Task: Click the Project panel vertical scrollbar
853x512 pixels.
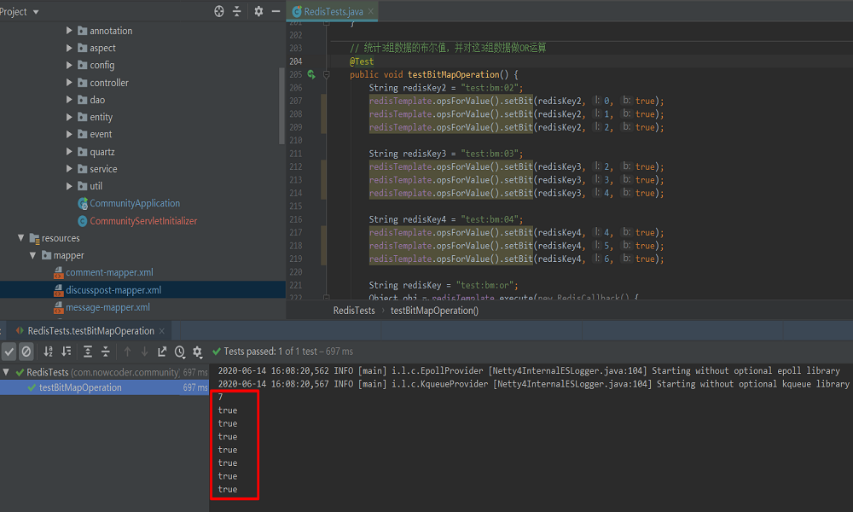Action: tap(281, 106)
